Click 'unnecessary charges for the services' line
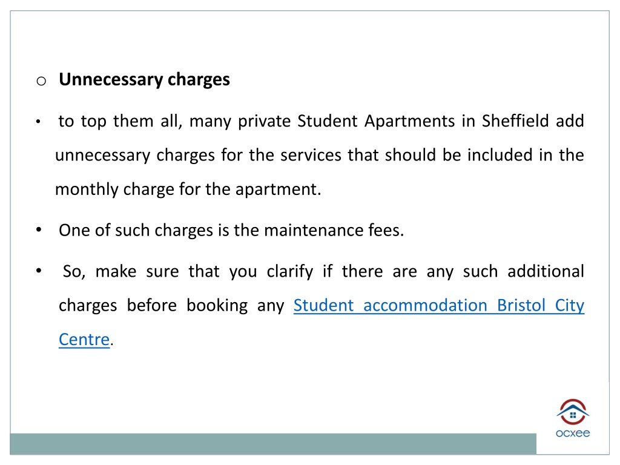The height and width of the screenshot is (465, 620). pyautogui.click(x=198, y=156)
